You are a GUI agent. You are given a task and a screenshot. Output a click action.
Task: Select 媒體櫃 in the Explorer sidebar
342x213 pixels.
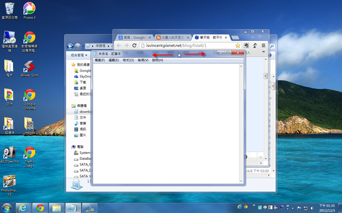pos(79,106)
